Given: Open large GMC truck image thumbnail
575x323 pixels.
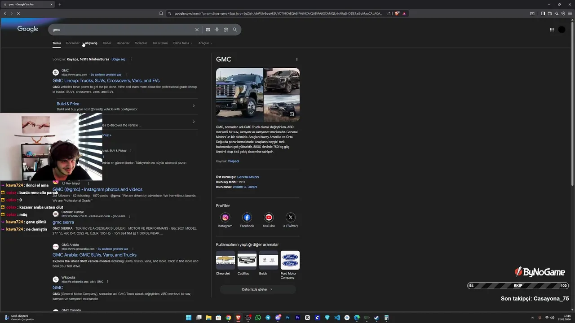Looking at the screenshot, I should [x=239, y=95].
